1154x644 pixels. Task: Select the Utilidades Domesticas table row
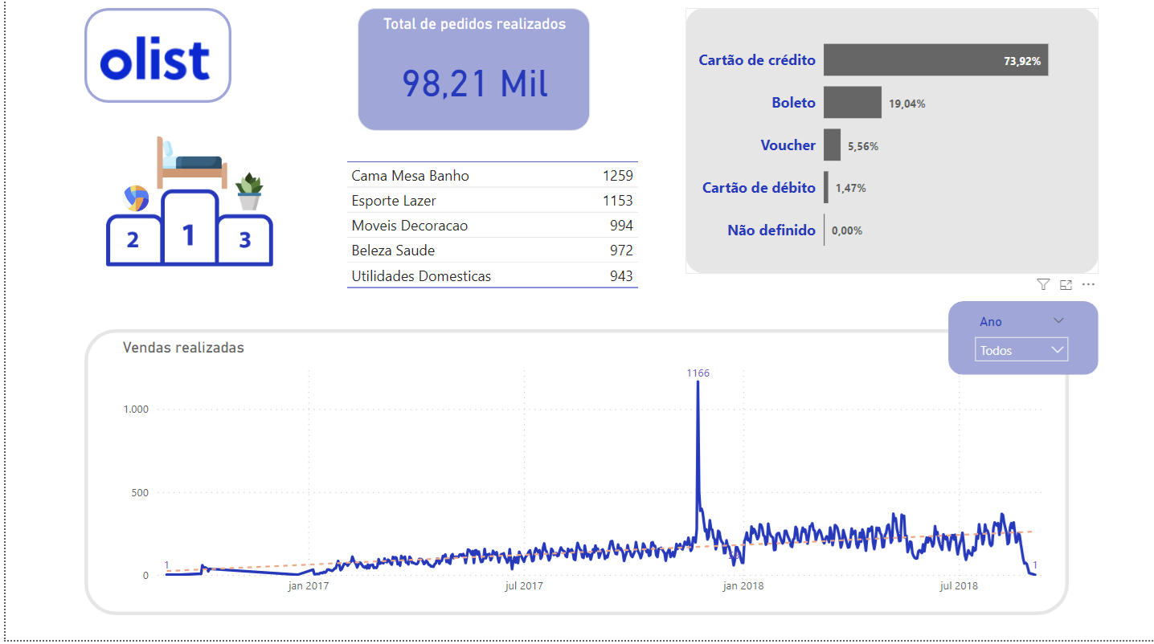(493, 275)
